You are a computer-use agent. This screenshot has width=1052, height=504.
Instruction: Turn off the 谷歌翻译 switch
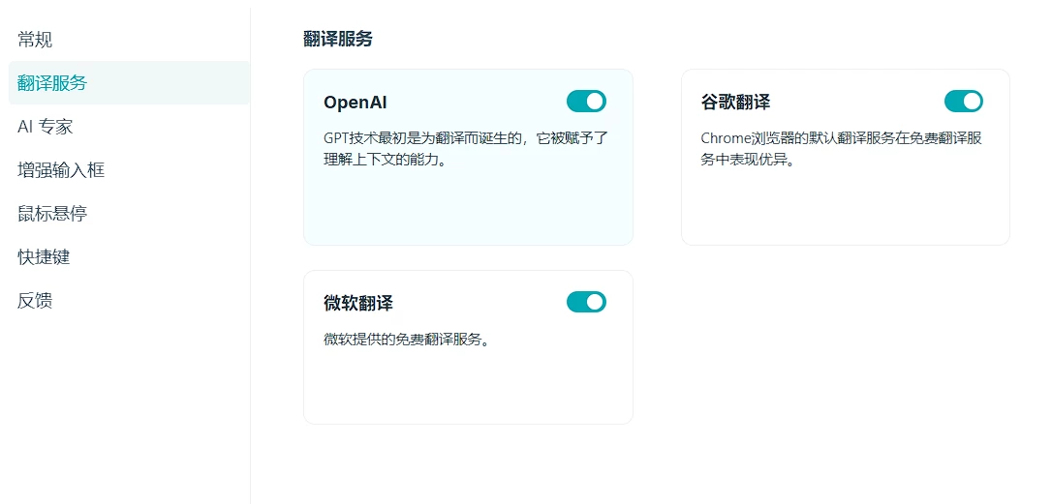pyautogui.click(x=963, y=102)
